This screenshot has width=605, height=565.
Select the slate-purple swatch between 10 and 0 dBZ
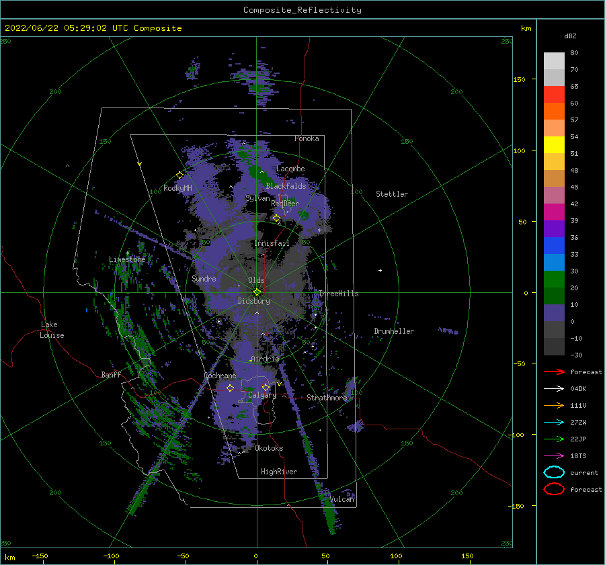554,312
